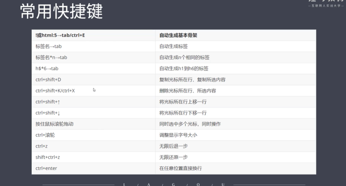Click the cell ctrl+滚轮

(93, 135)
